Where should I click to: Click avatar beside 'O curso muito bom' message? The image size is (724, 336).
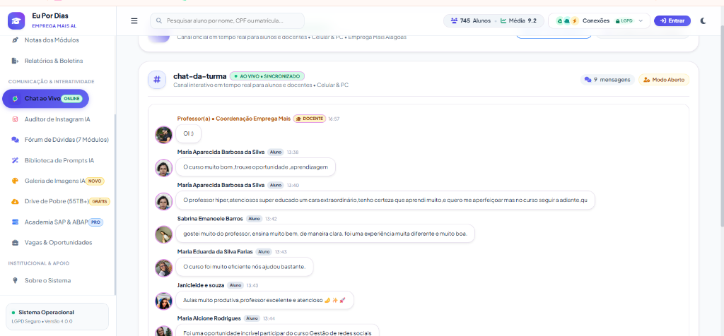(163, 168)
